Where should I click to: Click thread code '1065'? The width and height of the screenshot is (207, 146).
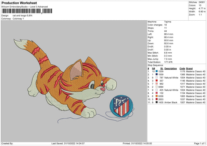pyautogui.click(x=183, y=96)
